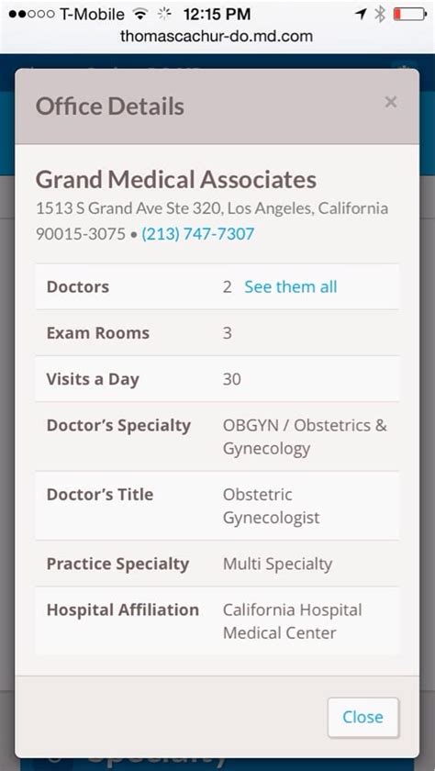Tap the California Hospital Medical Center value
This screenshot has height=771, width=435.
[x=293, y=621]
